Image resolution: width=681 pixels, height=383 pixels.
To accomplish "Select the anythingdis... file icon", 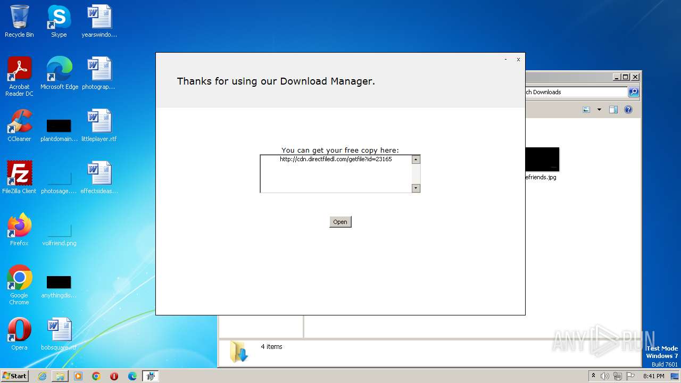I will pos(59,286).
